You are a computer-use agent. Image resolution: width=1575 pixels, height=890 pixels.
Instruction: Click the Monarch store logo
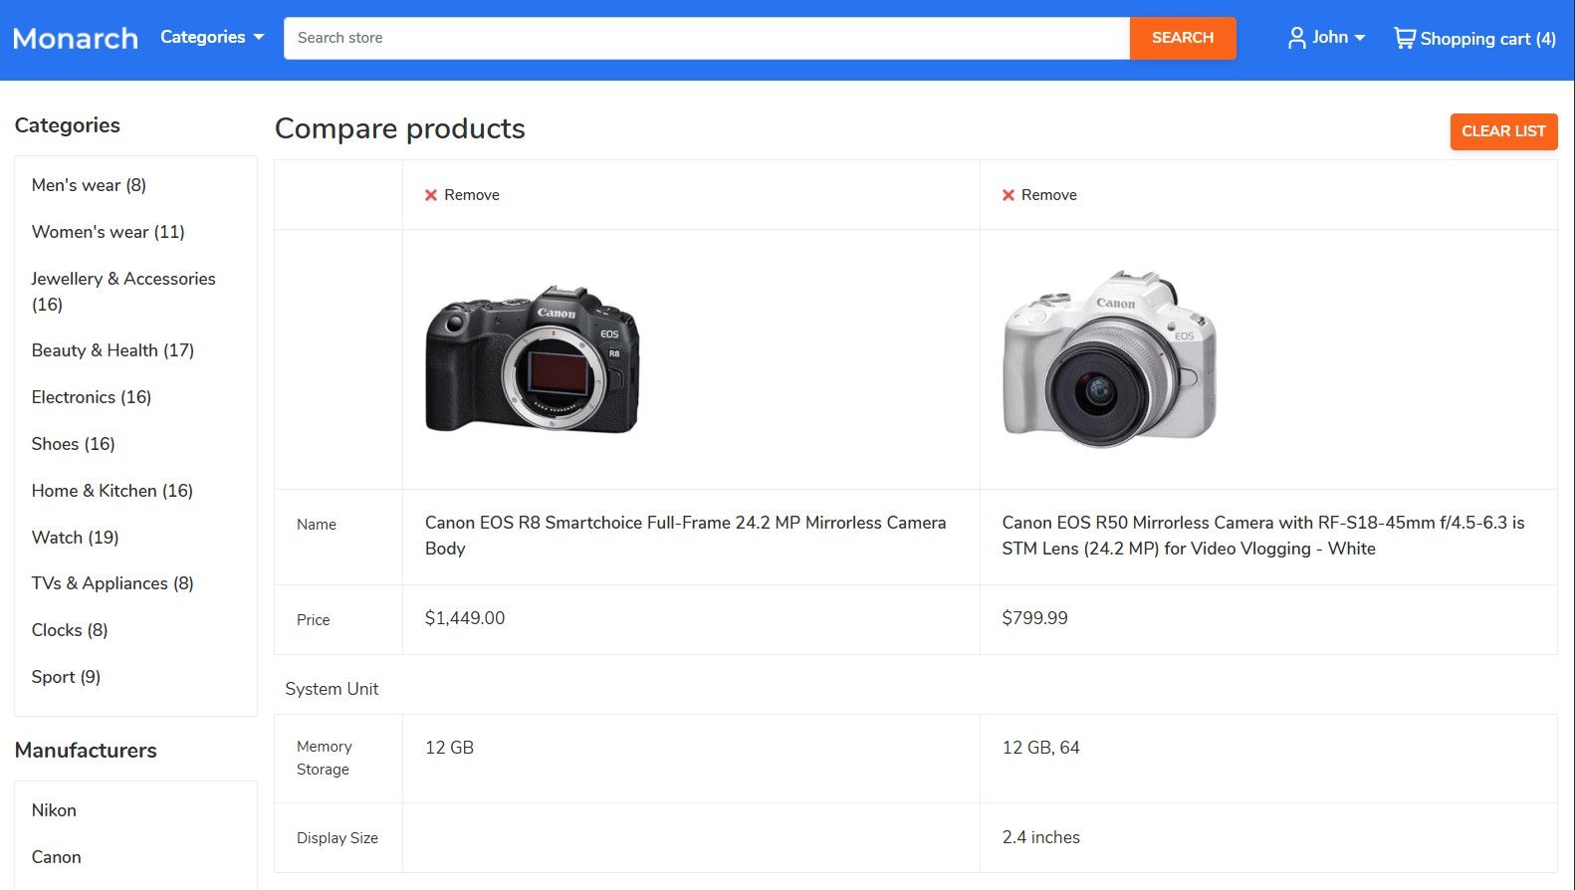76,39
